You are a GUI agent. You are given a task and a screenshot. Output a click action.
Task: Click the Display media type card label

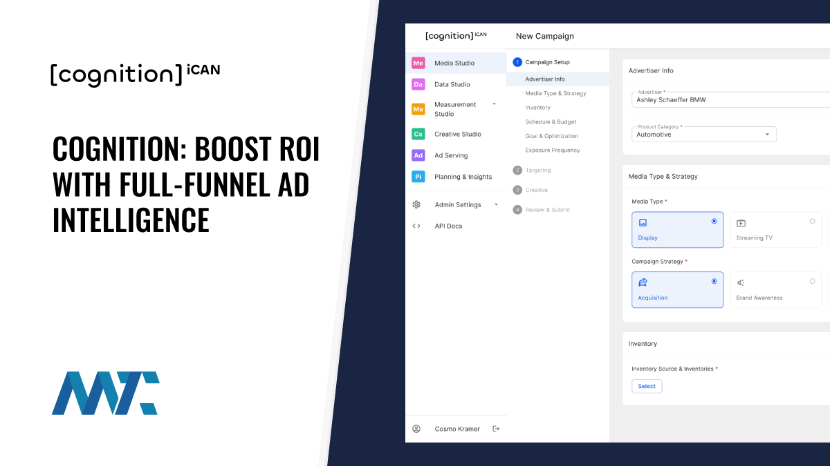pyautogui.click(x=647, y=237)
